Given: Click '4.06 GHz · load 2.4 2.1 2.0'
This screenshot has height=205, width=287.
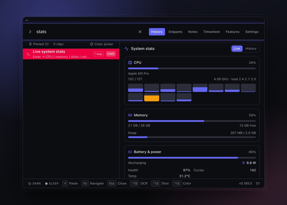Looking at the screenshot, I should [x=235, y=79].
